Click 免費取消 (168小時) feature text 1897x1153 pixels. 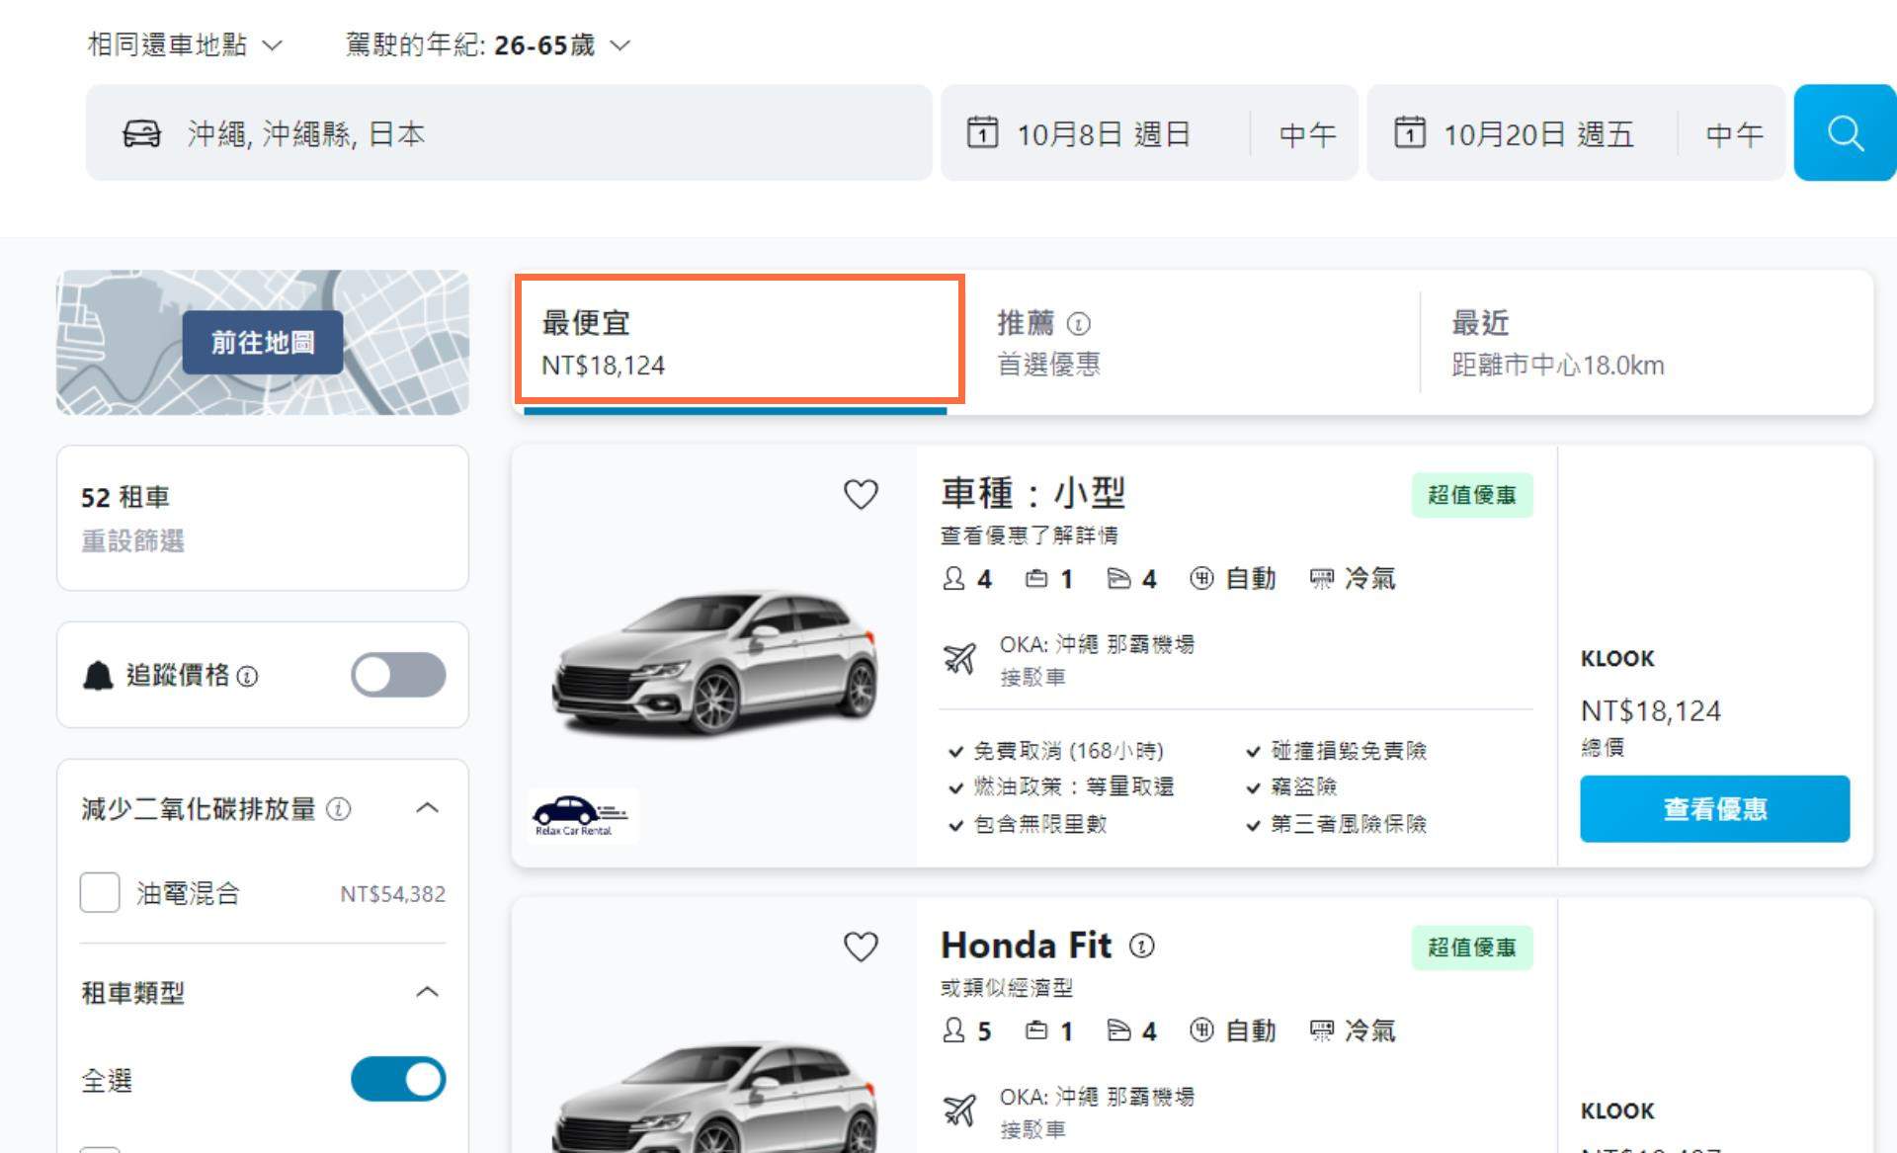[x=1068, y=751]
